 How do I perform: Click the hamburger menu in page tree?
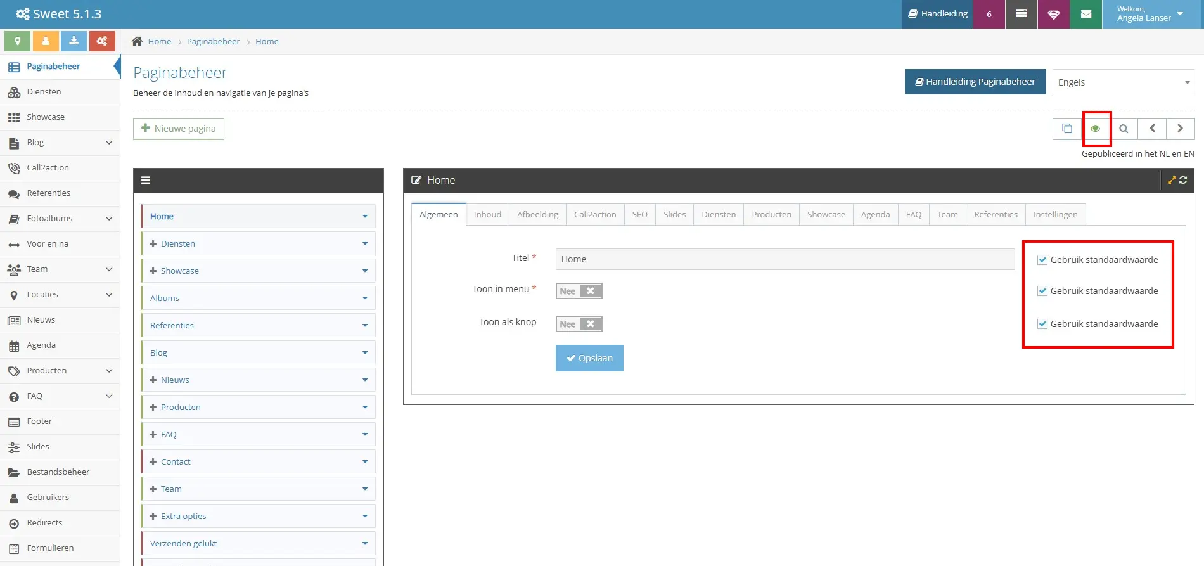point(146,180)
